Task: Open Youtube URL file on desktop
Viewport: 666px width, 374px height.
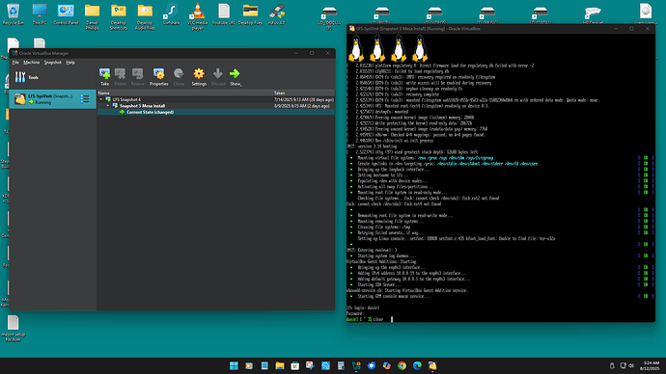Action: (224, 14)
